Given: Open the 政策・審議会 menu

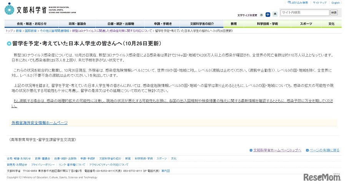Looking at the screenshot, I should [77, 24].
